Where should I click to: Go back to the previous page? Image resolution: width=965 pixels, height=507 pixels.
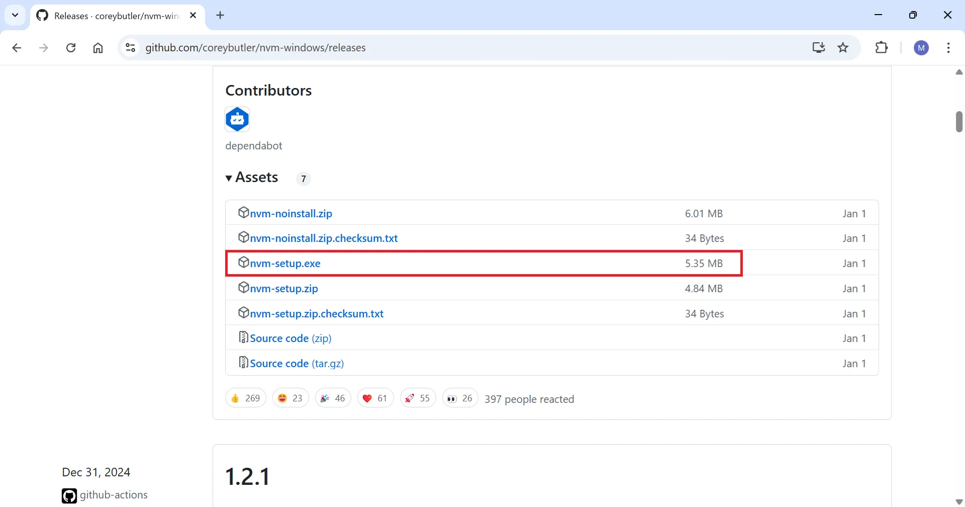pyautogui.click(x=17, y=48)
